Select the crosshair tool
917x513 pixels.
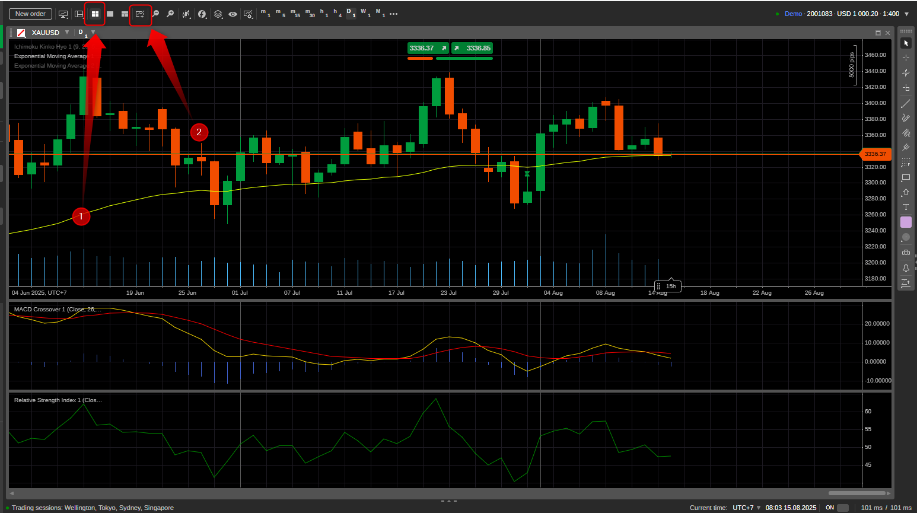coord(906,58)
